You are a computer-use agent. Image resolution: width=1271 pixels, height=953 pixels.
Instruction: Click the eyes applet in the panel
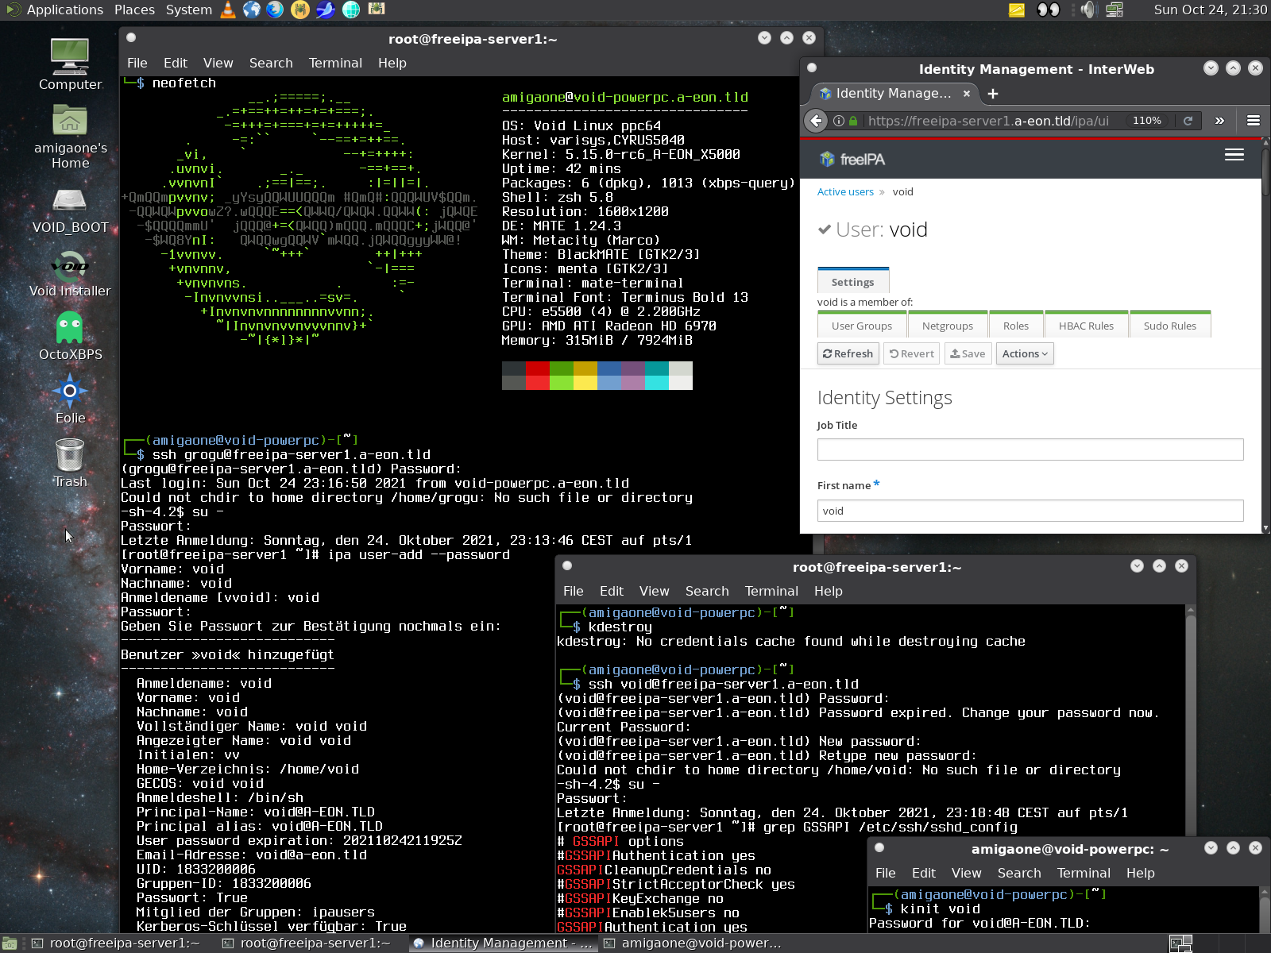click(1049, 10)
